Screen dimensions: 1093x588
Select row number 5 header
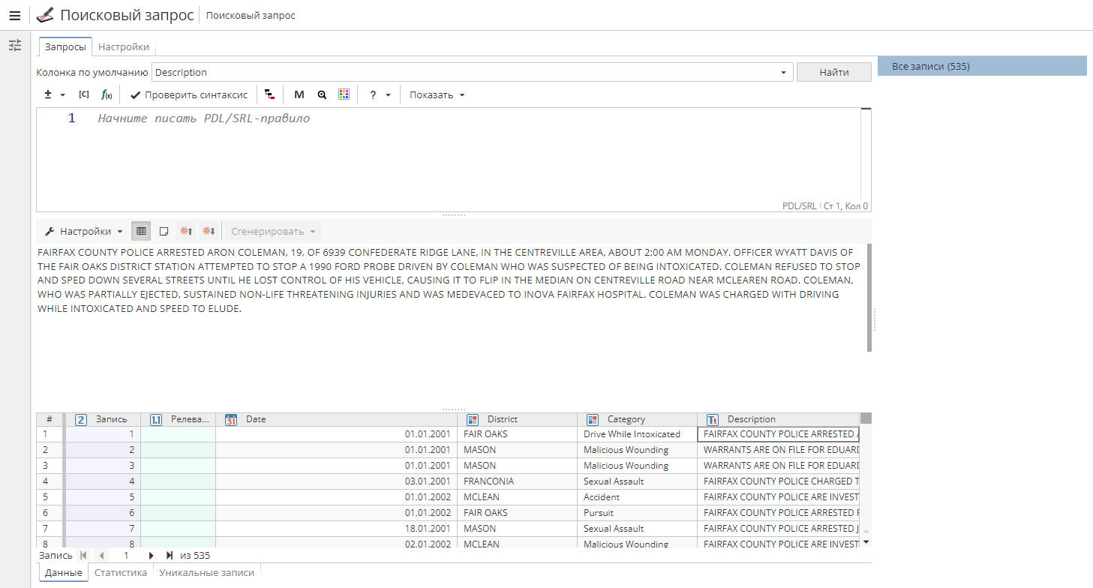[50, 497]
